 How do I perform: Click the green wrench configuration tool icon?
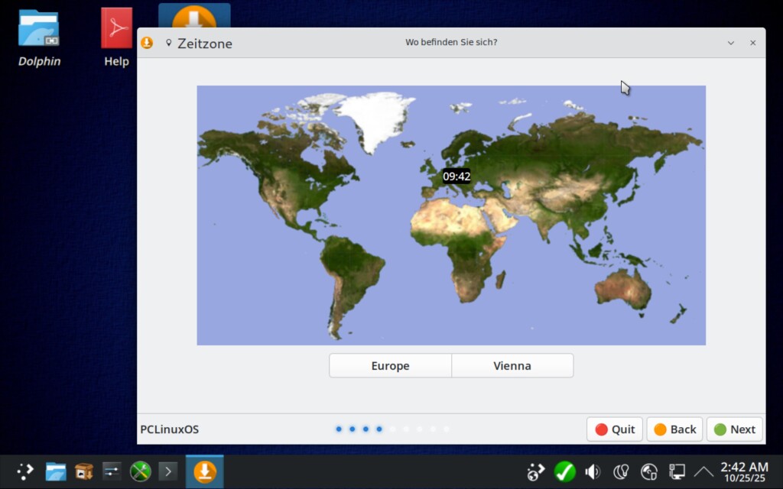pyautogui.click(x=140, y=471)
